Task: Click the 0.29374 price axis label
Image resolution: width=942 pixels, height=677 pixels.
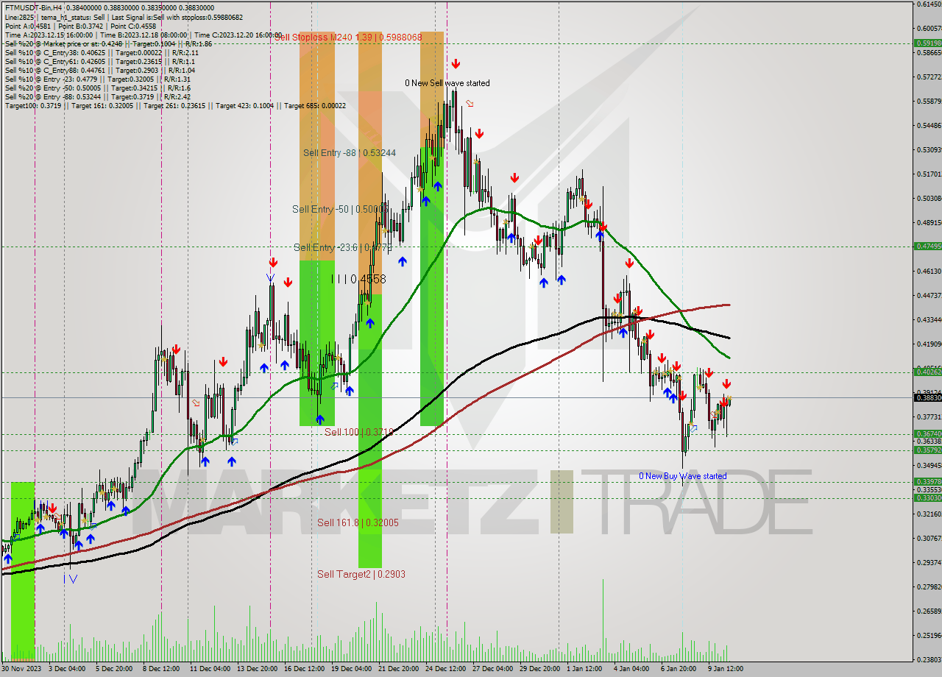Action: coord(929,562)
